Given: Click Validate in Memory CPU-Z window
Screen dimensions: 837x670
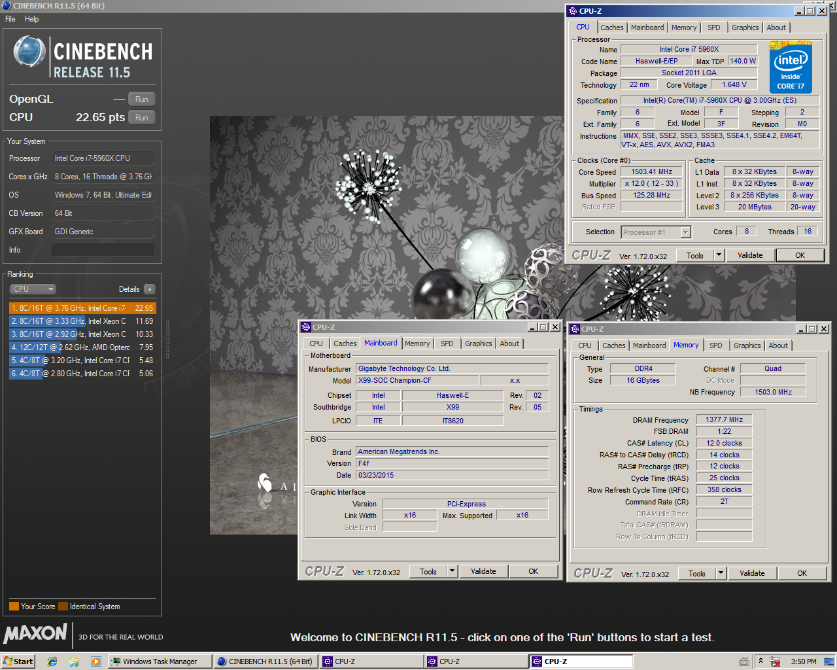Looking at the screenshot, I should click(x=752, y=573).
